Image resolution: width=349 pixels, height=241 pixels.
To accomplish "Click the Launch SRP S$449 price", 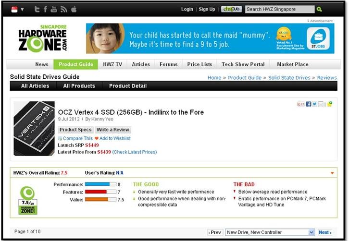I will click(x=92, y=145).
